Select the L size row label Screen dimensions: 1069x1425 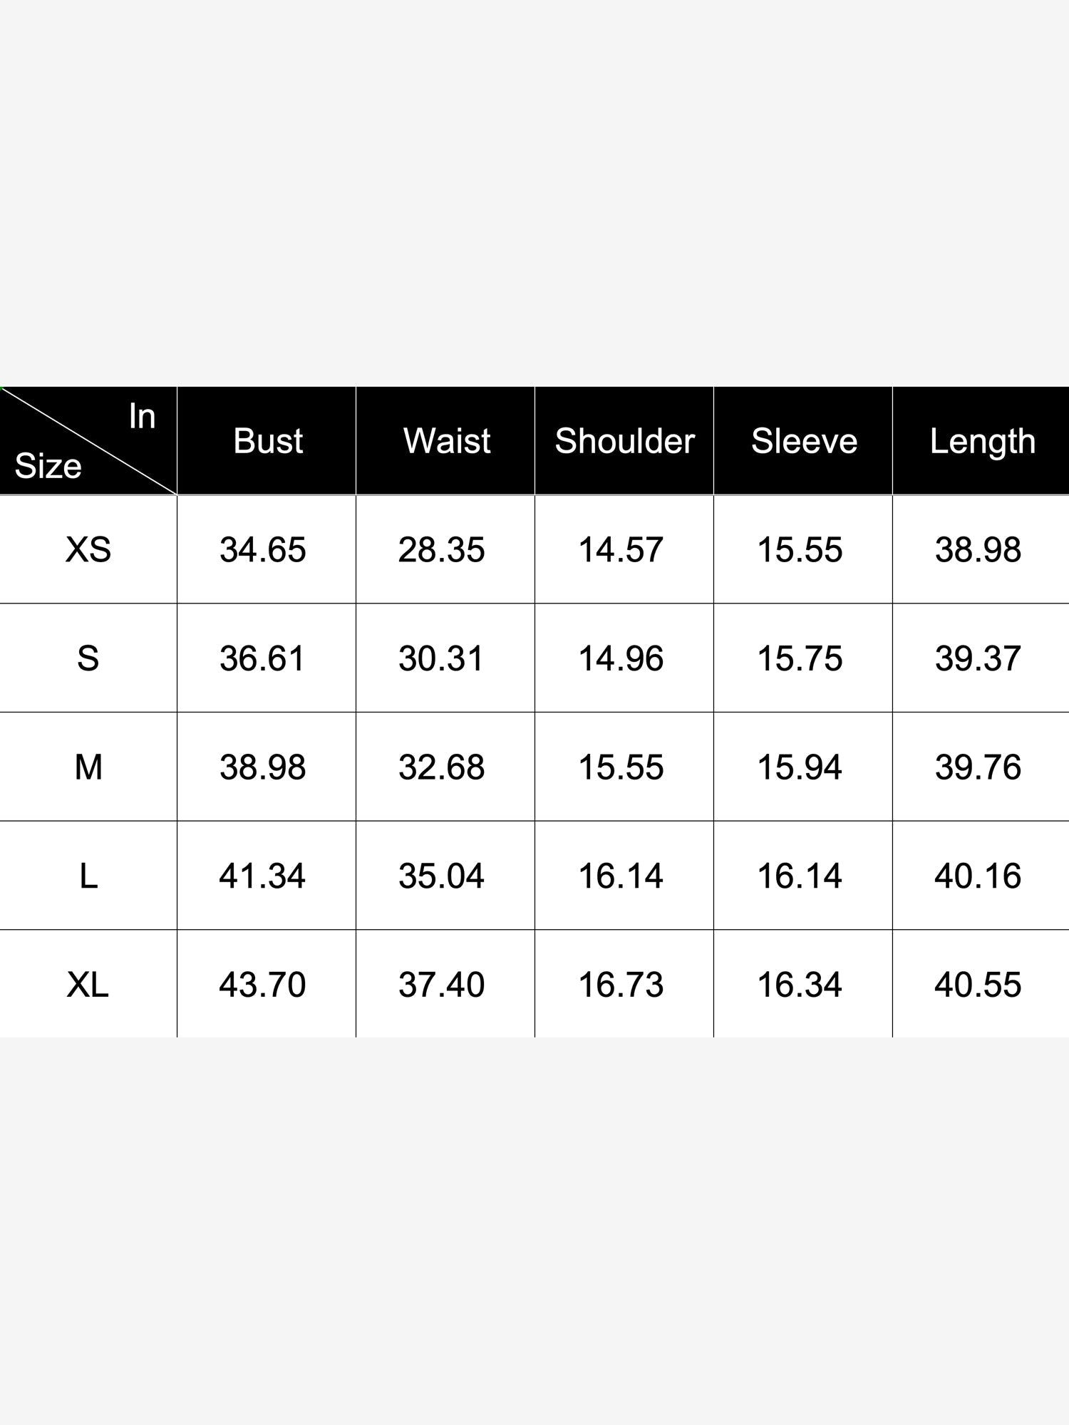(88, 876)
